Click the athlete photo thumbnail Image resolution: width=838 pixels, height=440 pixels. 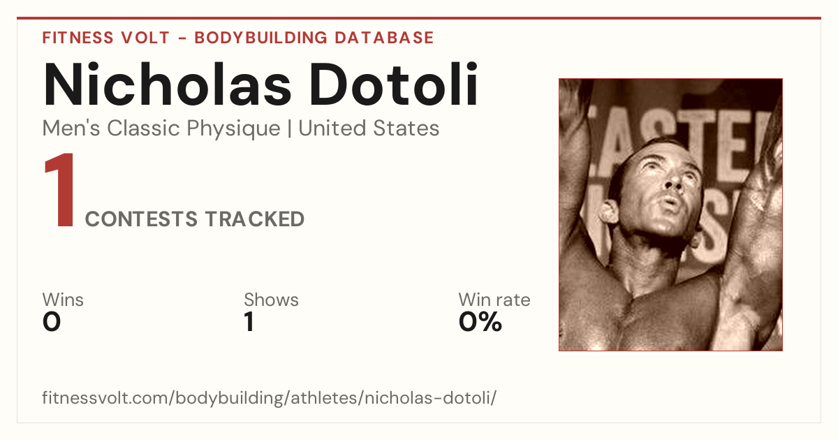(x=670, y=214)
